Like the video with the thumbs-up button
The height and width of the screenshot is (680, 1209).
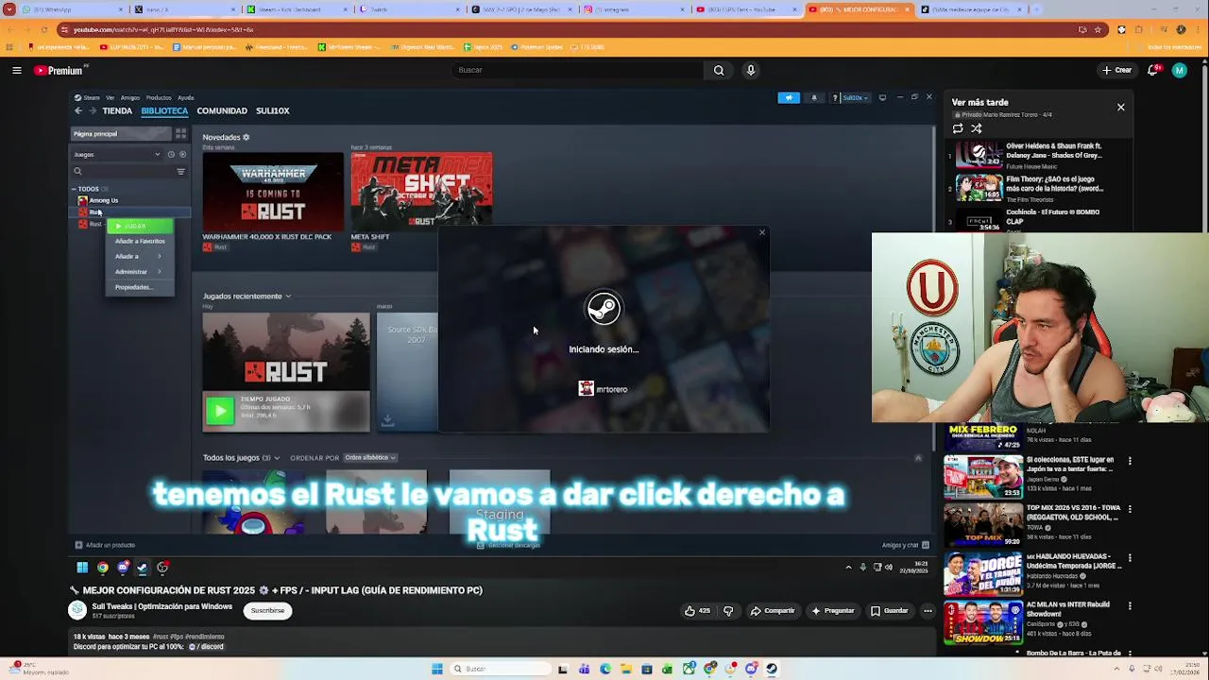click(697, 611)
